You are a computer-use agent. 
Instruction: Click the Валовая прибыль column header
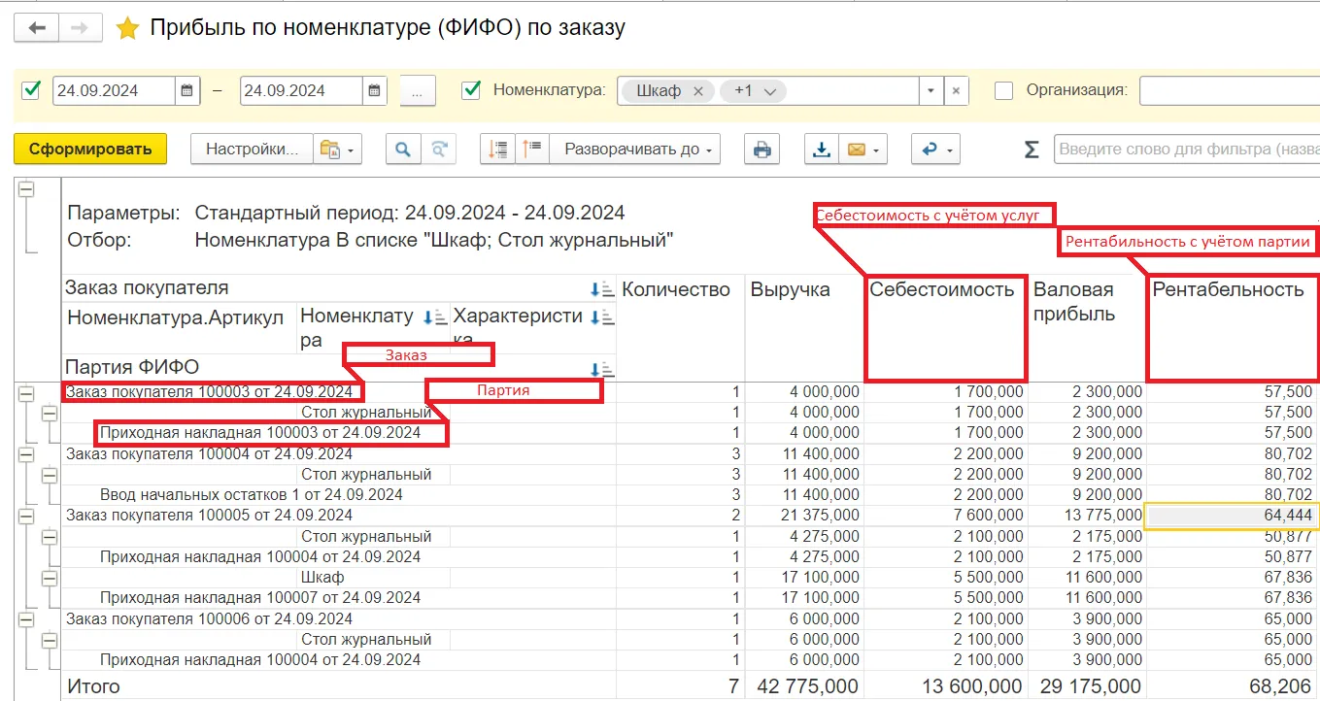(x=1073, y=301)
